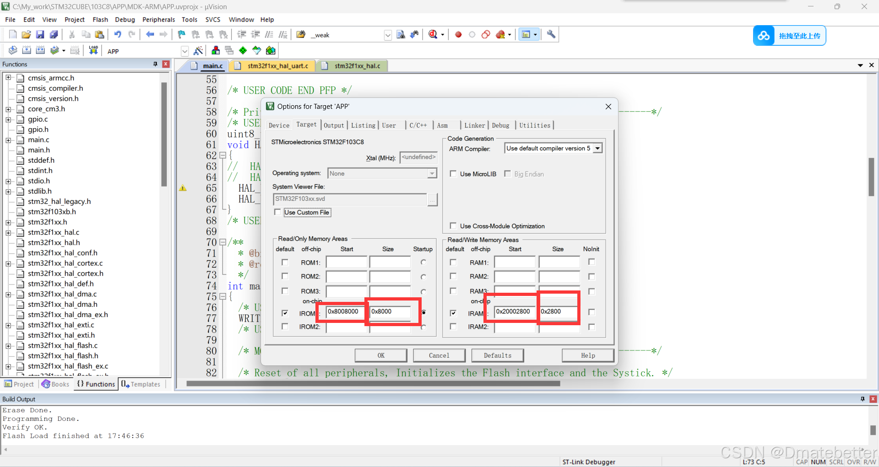Expand the stm32f1xx_hal.c tree node
Image resolution: width=879 pixels, height=467 pixels.
point(8,232)
